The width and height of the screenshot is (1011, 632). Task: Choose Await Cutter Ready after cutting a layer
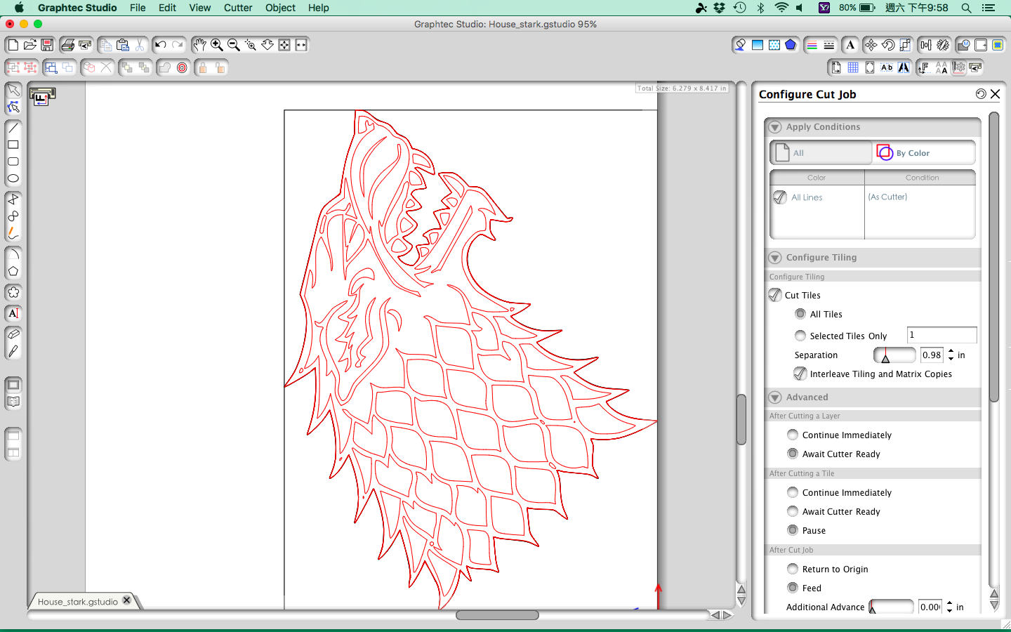(x=793, y=454)
